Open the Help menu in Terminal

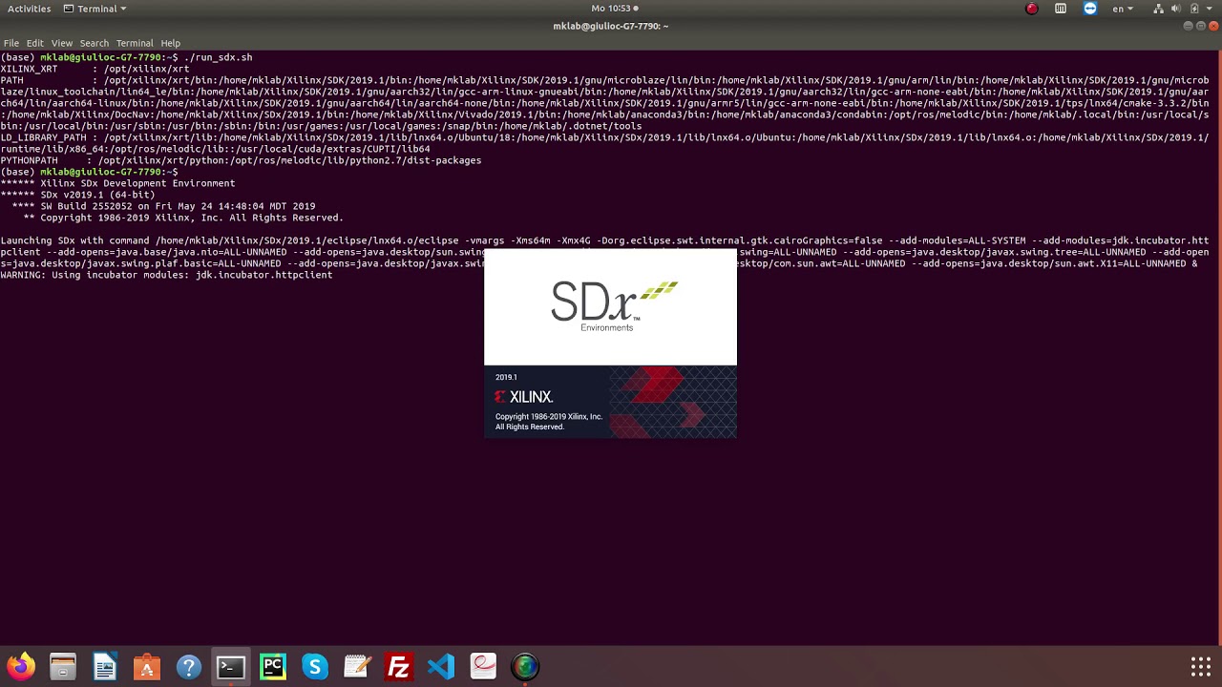point(170,43)
